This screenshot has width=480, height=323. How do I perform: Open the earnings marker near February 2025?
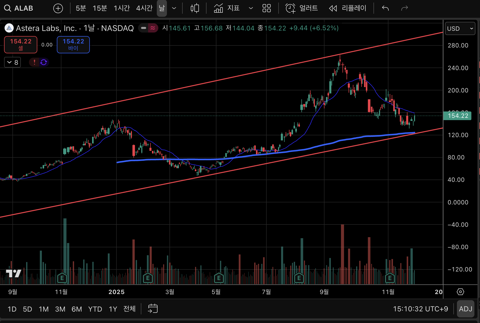click(x=148, y=278)
